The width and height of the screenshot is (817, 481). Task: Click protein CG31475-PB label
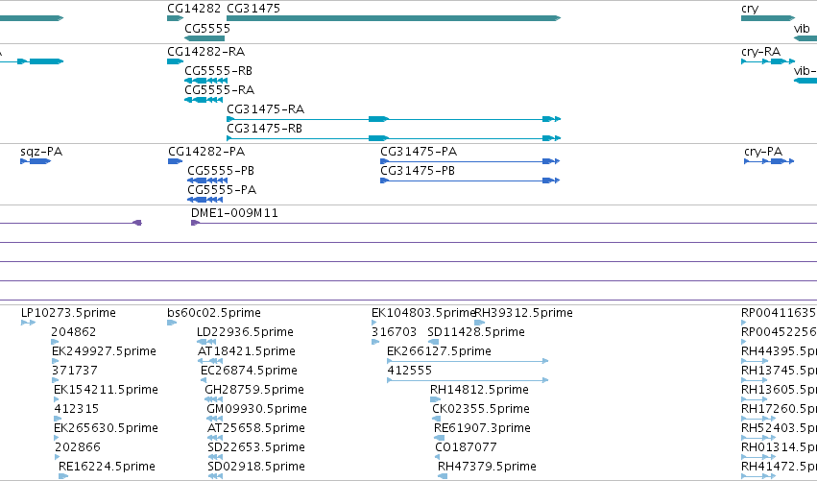tap(418, 171)
